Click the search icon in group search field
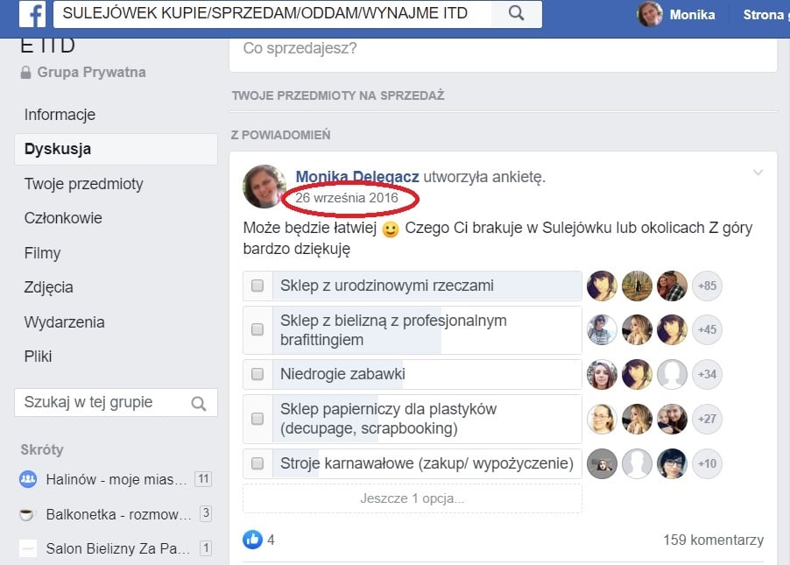 coord(199,403)
